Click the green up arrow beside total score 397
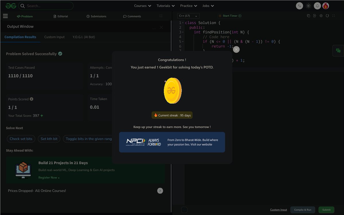This screenshot has height=215, width=344. tap(42, 116)
